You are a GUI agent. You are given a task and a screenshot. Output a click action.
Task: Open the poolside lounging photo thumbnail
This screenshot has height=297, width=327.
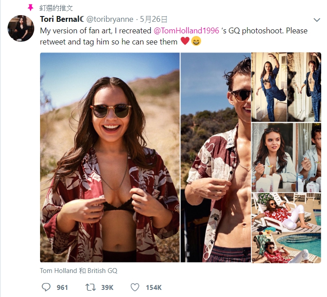(286, 228)
